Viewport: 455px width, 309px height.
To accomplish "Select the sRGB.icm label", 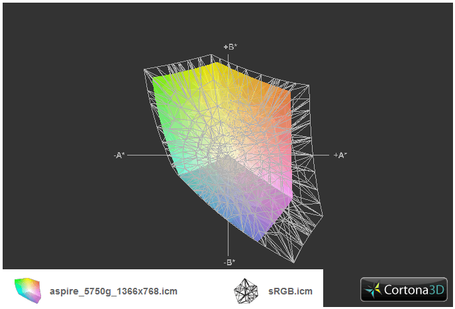I will 290,291.
